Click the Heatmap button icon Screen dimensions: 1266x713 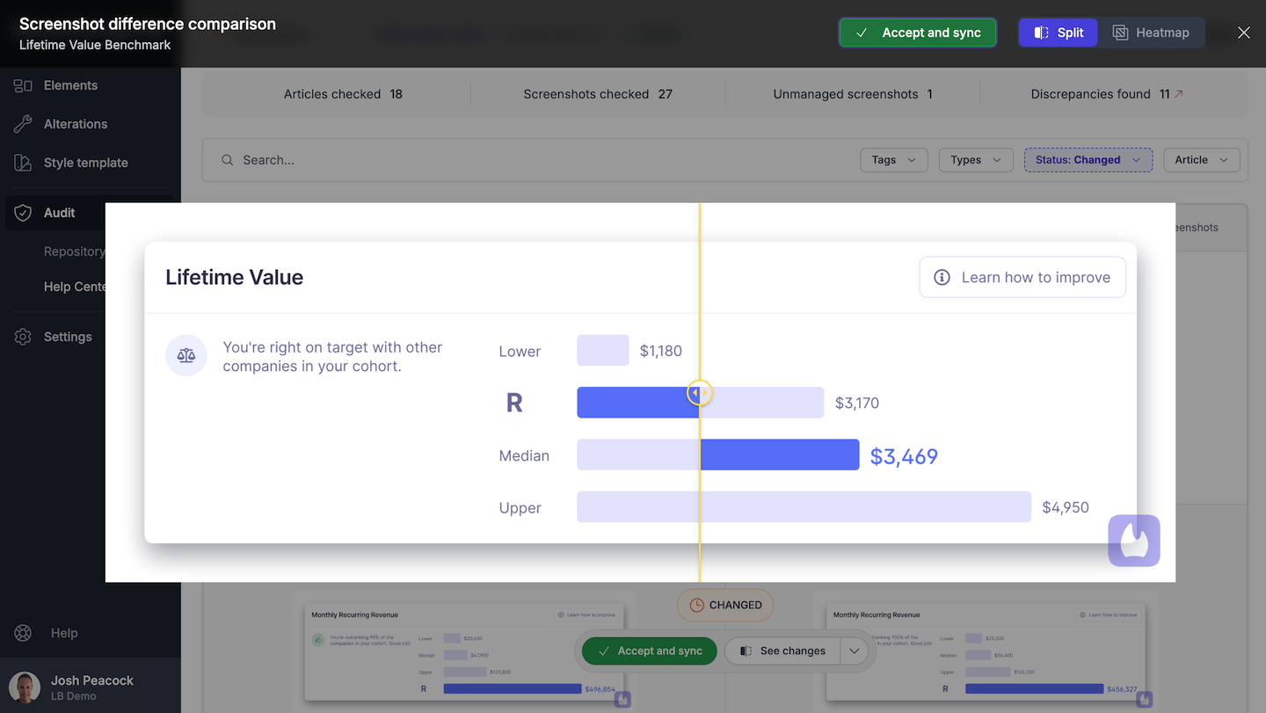point(1120,33)
